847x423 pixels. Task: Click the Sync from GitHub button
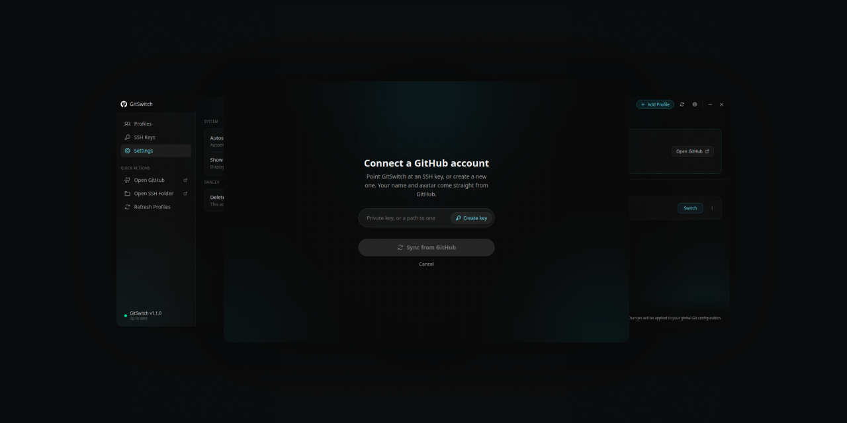(426, 247)
